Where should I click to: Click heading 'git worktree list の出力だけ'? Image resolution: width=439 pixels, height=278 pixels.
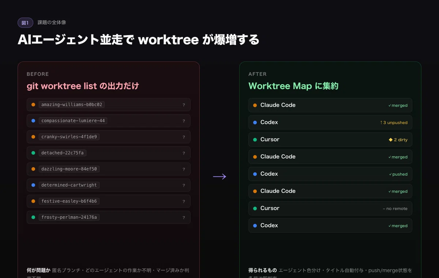(83, 86)
